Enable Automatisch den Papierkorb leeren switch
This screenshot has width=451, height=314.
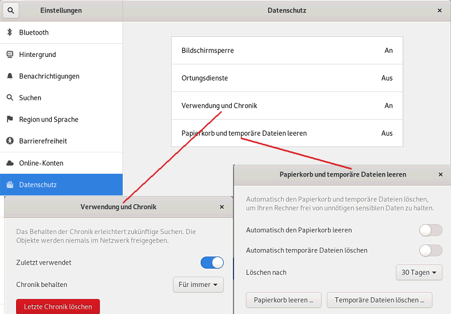(x=430, y=230)
